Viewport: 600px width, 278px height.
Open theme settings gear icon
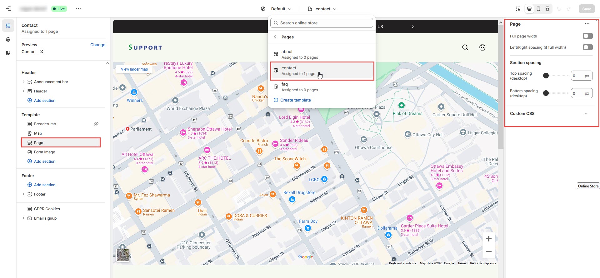(8, 39)
